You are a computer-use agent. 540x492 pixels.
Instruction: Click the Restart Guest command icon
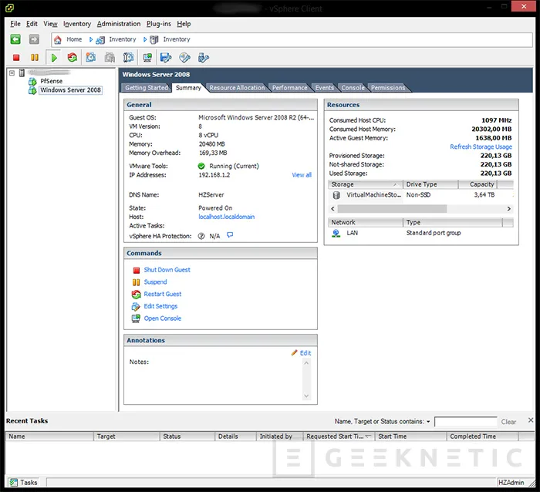click(x=137, y=295)
